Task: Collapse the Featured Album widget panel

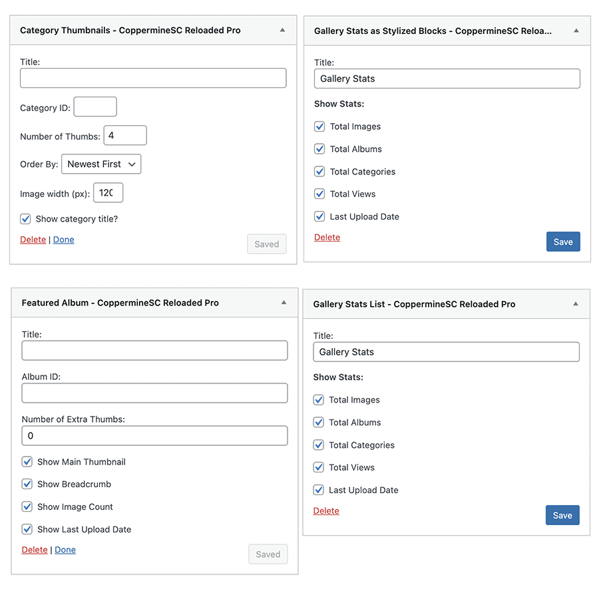Action: (284, 303)
